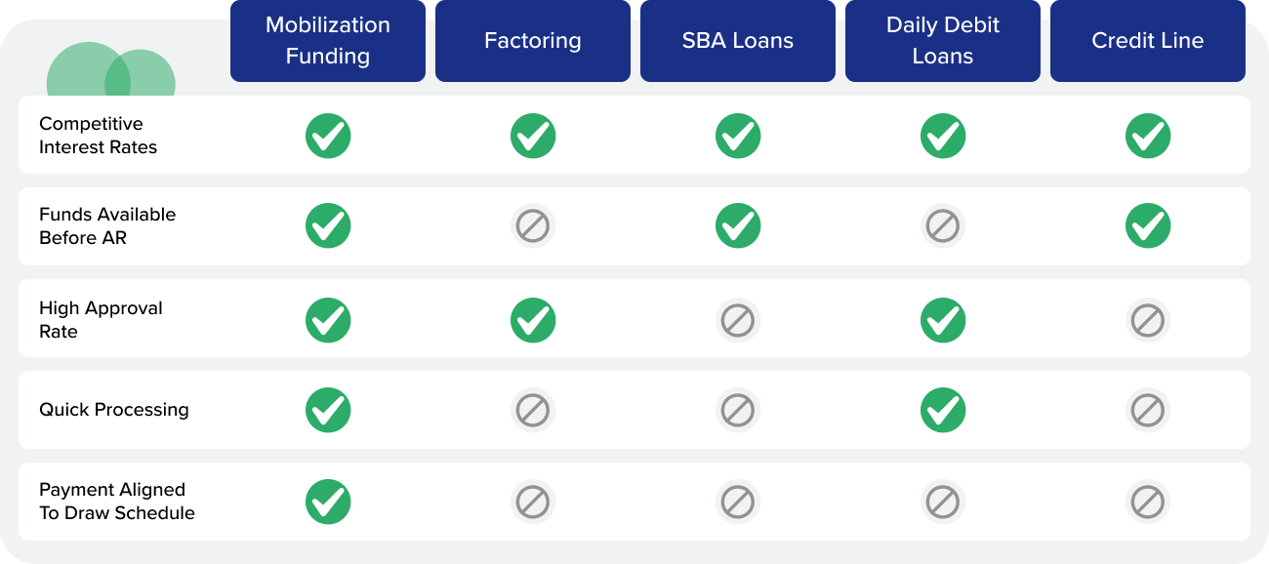Viewport: 1269px width, 564px height.
Task: Click SBA Loans Competitive Interest Rates checkmark
Action: click(x=738, y=136)
